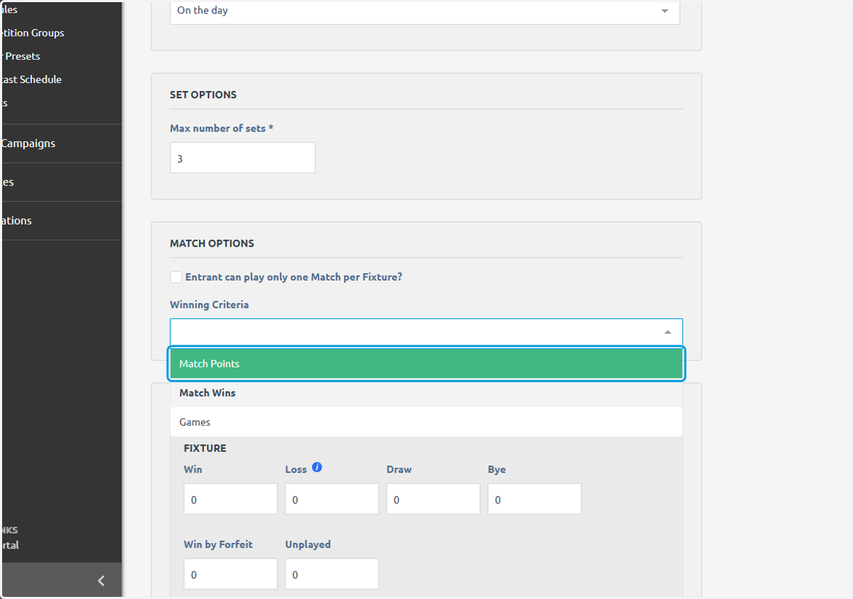The height and width of the screenshot is (599, 853).
Task: Select the Draw points input box
Action: (x=434, y=499)
